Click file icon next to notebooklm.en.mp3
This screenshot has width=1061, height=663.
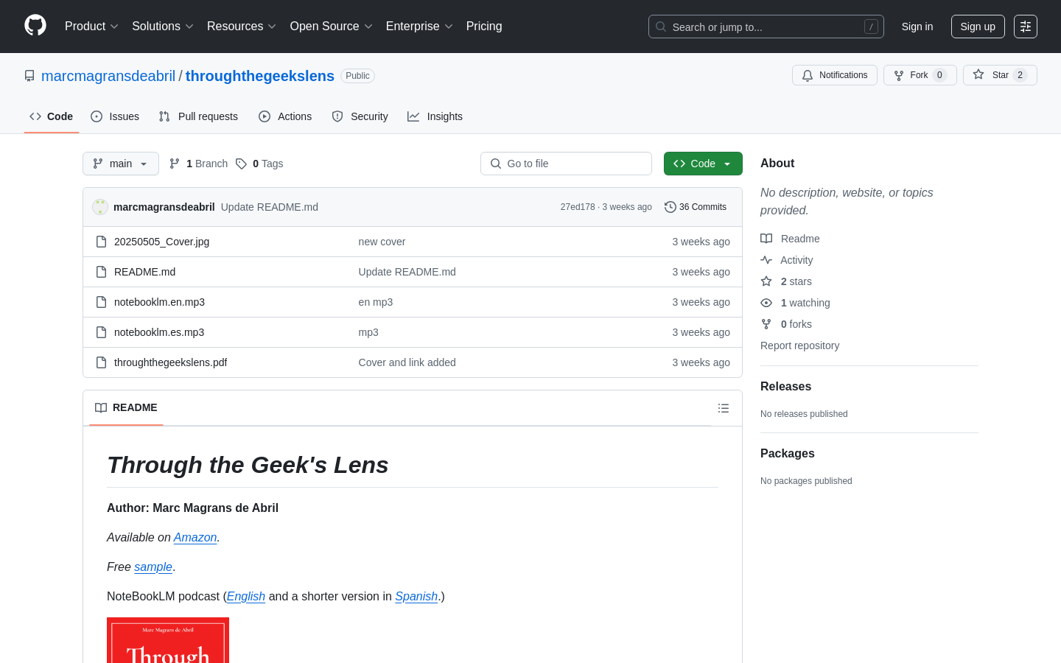102,302
